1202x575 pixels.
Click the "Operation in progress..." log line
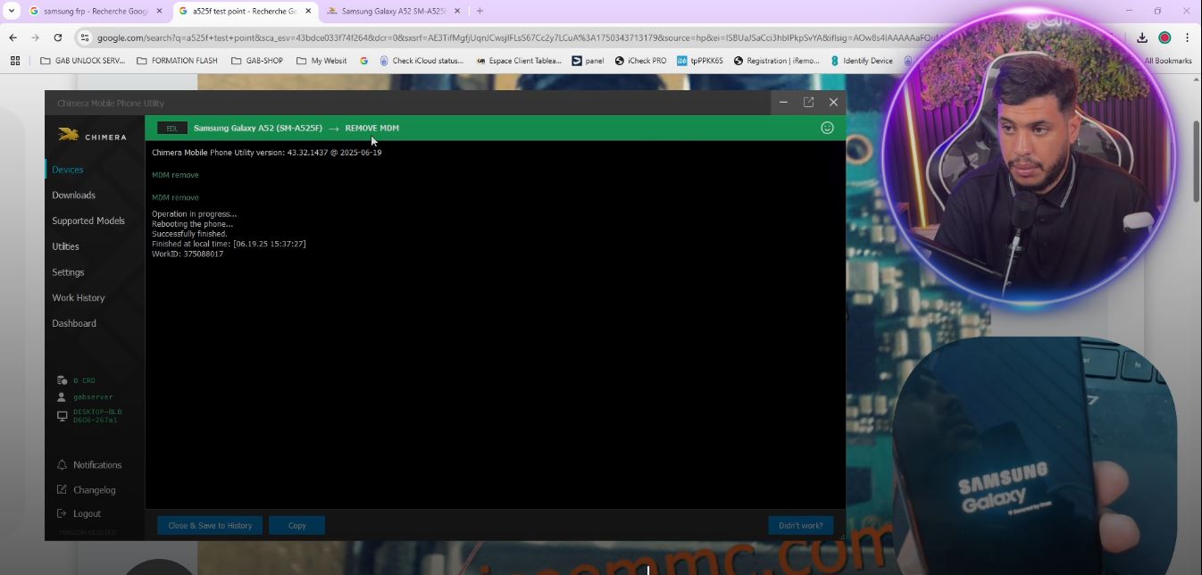(x=194, y=214)
